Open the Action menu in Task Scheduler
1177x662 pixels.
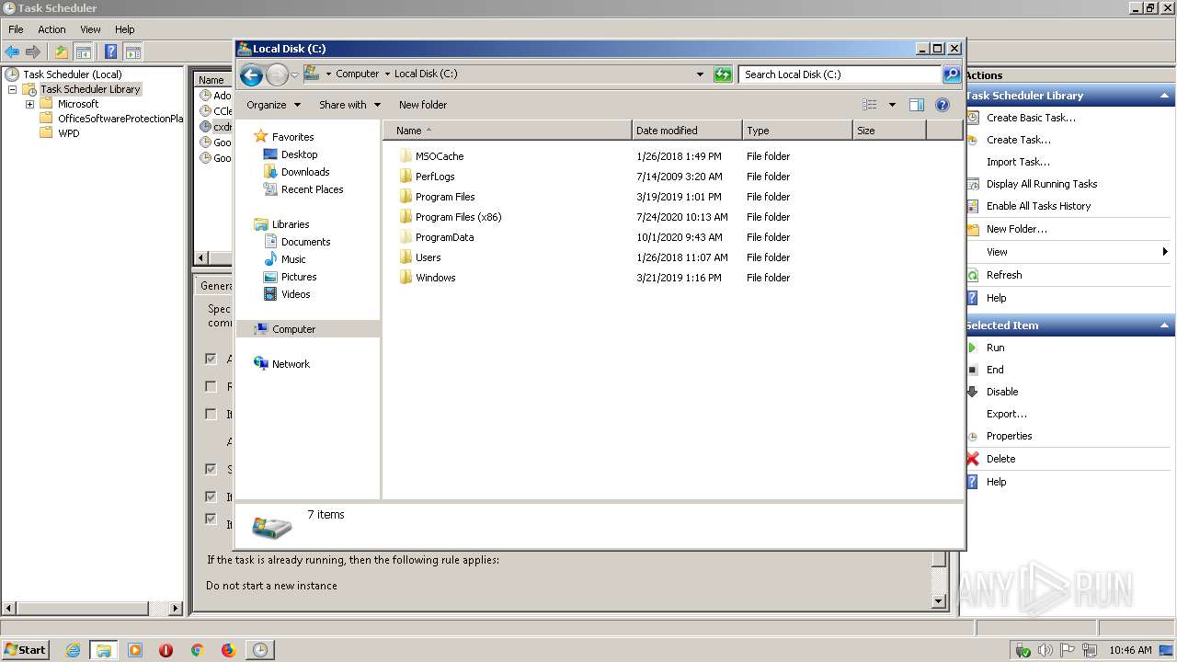point(51,29)
